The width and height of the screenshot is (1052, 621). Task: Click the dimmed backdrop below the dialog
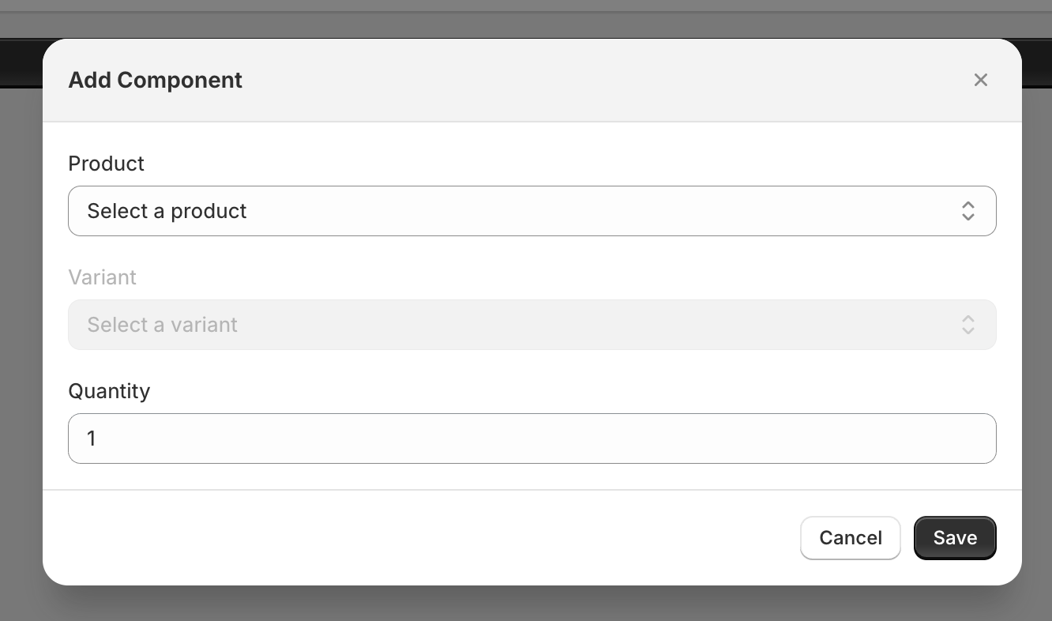[526, 604]
